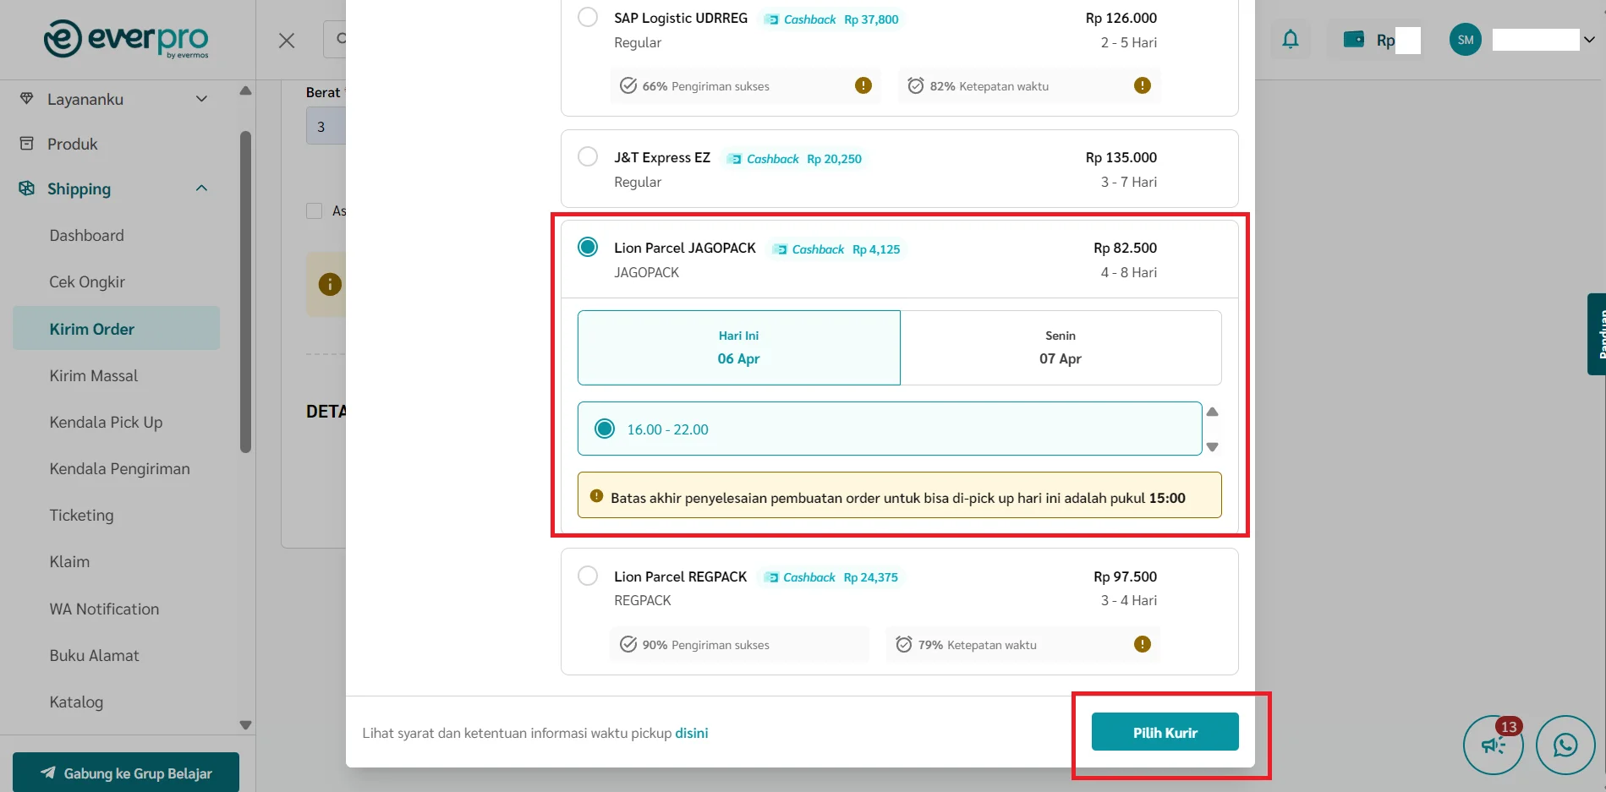Viewport: 1606px width, 792px height.
Task: Click warning icon beside 66% Pengiriman sukses
Action: 863,85
